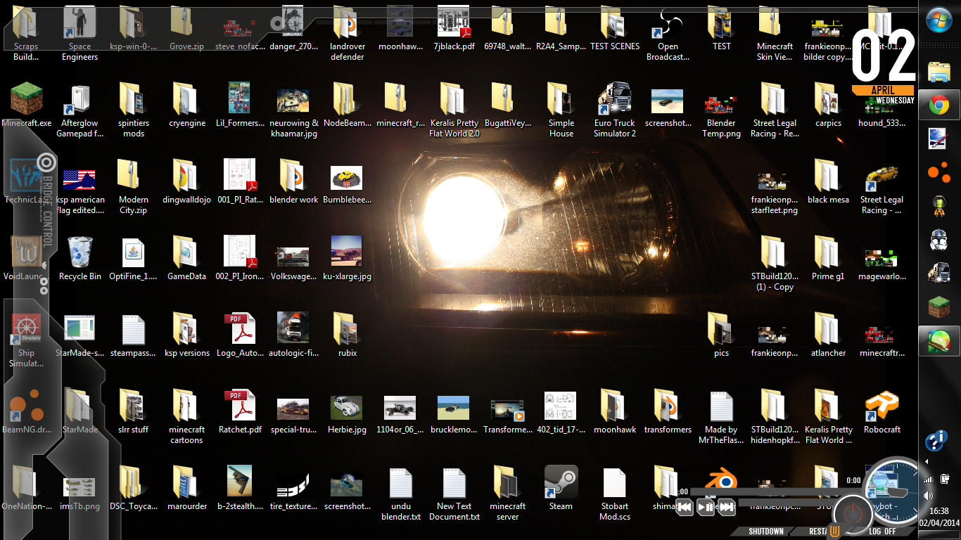
Task: Toggle play/pause in the media widget
Action: (x=706, y=506)
